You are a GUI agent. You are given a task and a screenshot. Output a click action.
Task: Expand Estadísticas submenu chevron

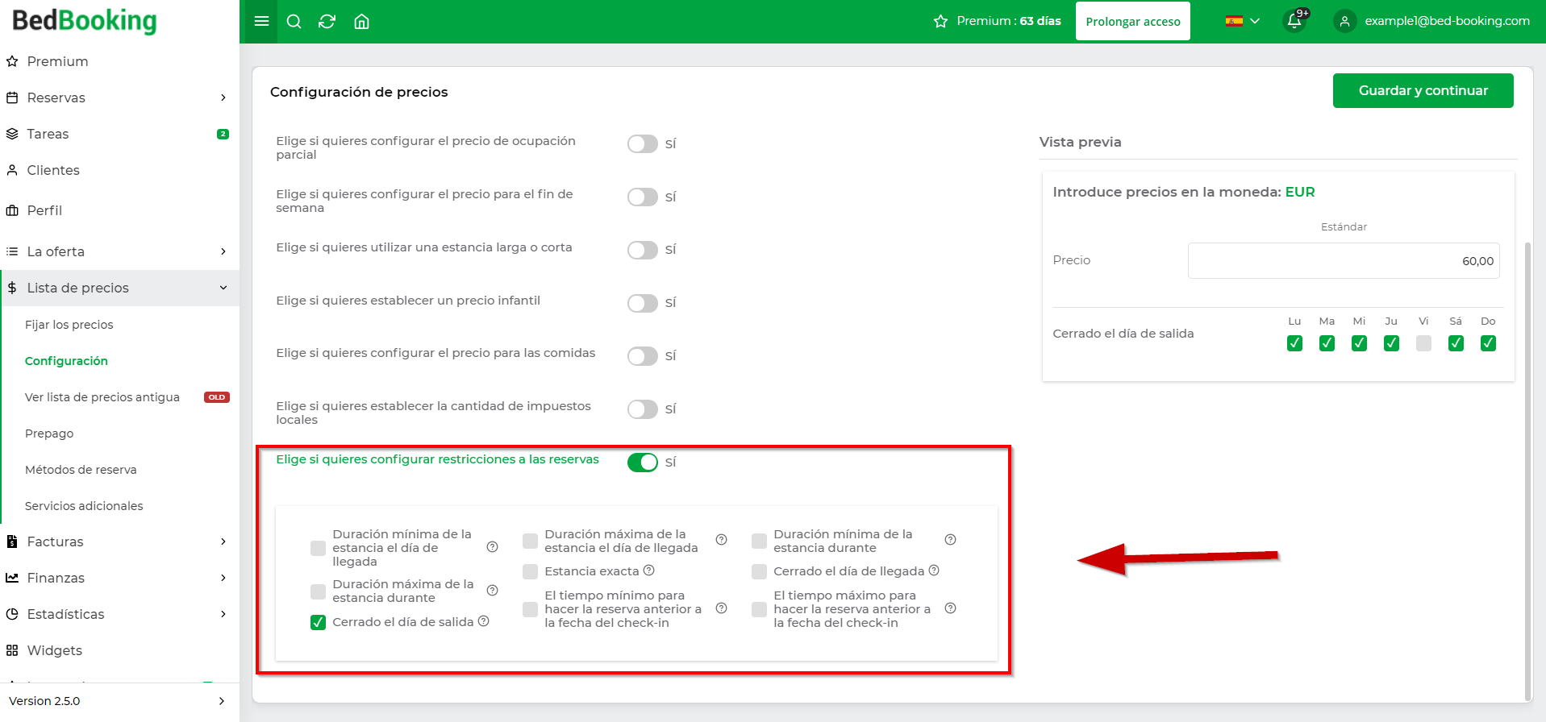pyautogui.click(x=223, y=614)
